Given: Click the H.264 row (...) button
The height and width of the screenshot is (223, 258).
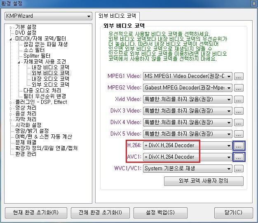Looking at the screenshot, I should 239,146.
